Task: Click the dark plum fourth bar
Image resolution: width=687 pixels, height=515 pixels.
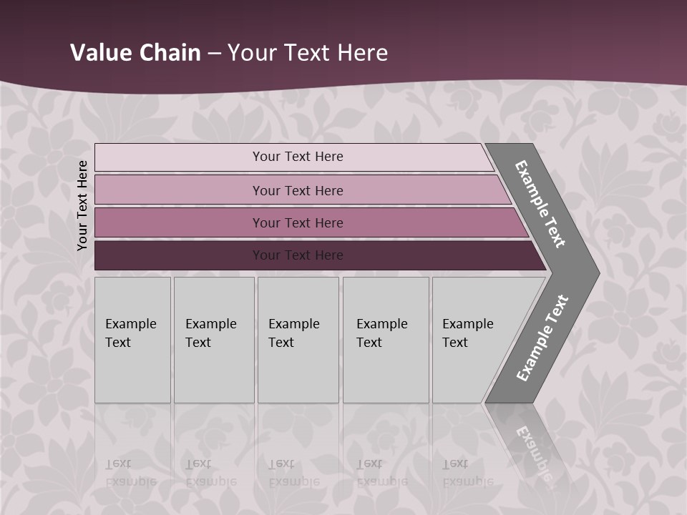Action: (297, 255)
